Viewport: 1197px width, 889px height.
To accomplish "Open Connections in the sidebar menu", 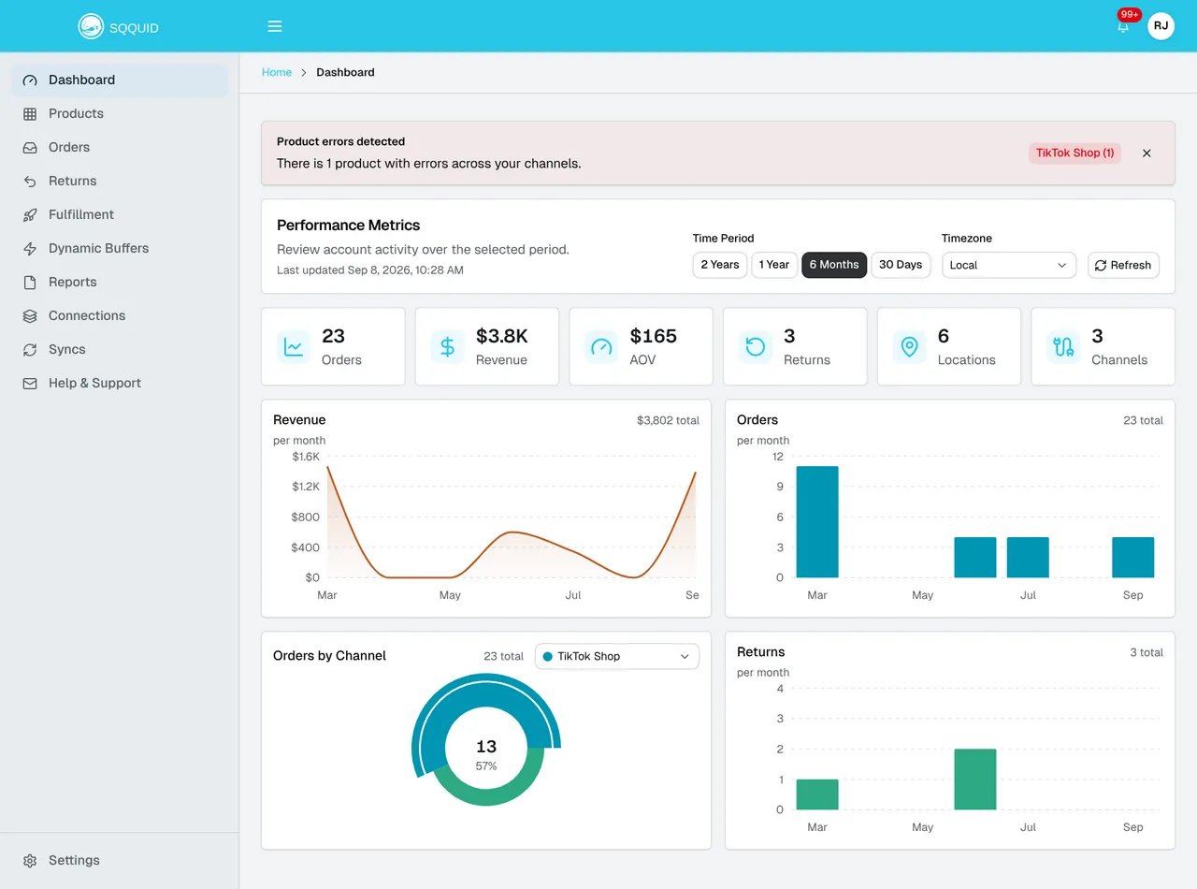I will (x=120, y=315).
